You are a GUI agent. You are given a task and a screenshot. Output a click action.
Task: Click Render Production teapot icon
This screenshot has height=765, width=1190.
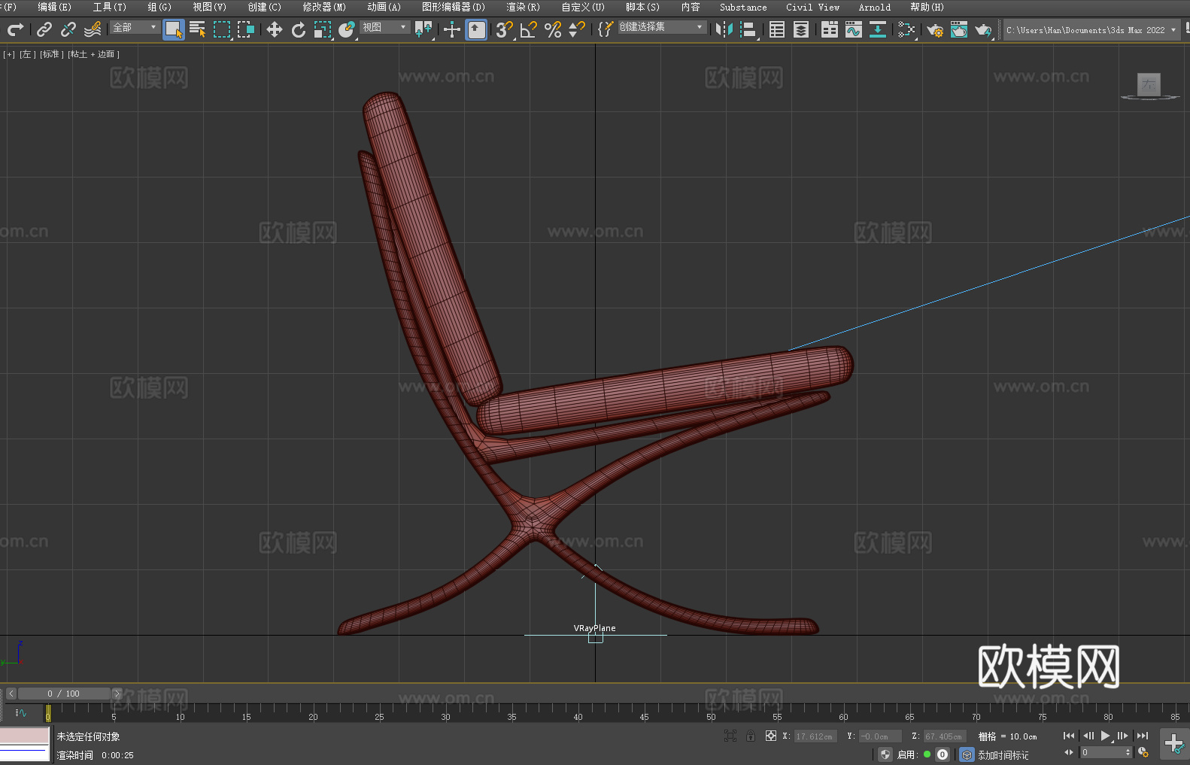[x=983, y=29]
